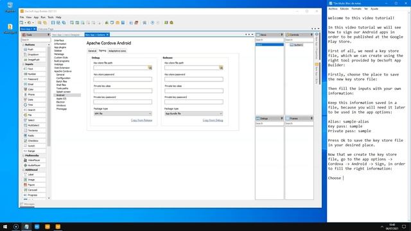Switch to the General tab
This screenshot has height=231, width=411.
92,51
